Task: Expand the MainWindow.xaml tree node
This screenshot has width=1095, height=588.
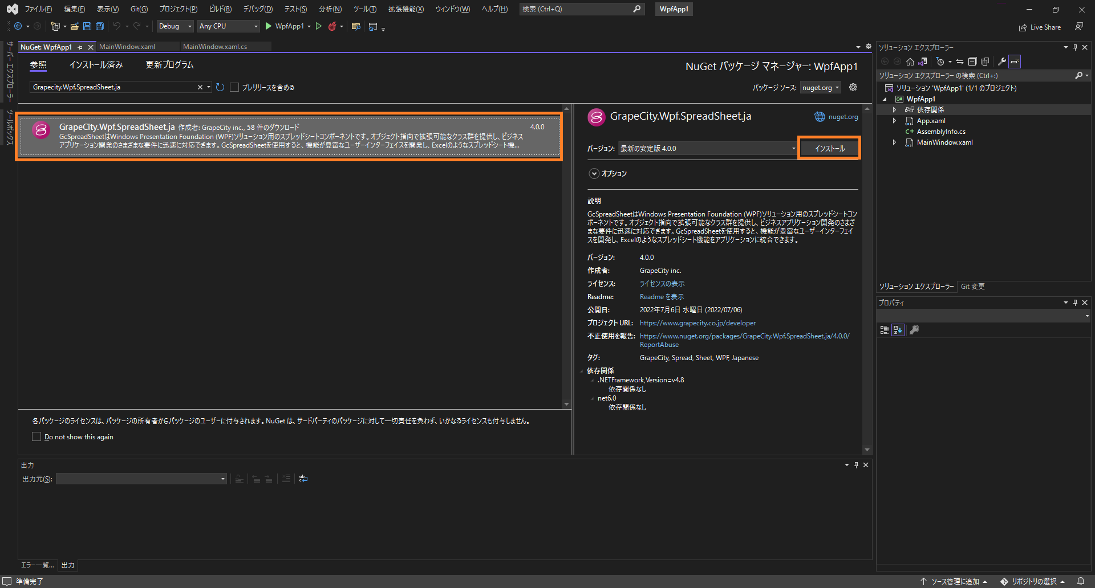Action: [x=894, y=142]
